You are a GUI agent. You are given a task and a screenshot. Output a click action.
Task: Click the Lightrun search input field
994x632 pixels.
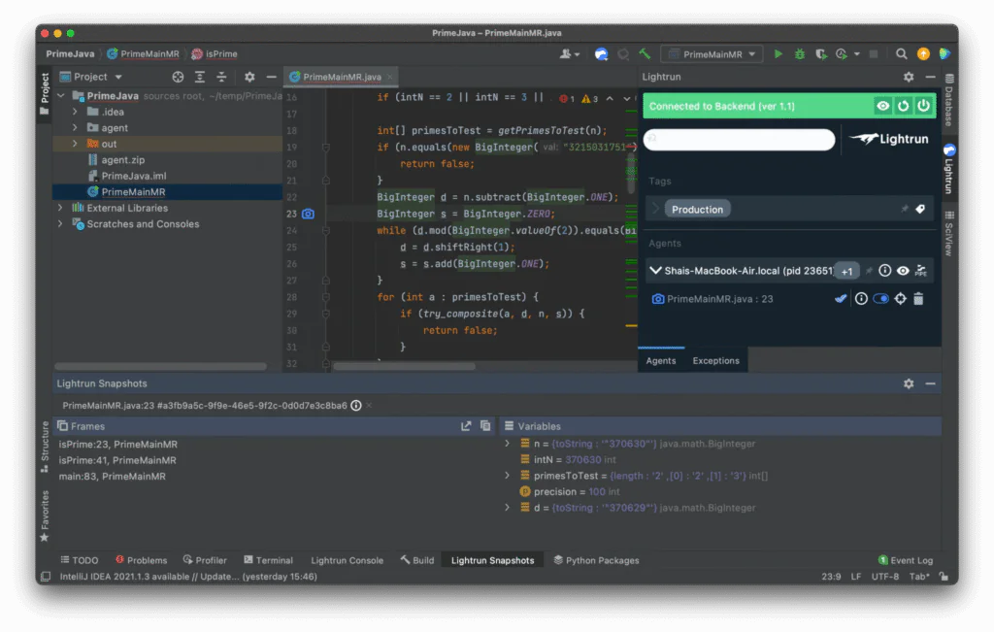740,139
